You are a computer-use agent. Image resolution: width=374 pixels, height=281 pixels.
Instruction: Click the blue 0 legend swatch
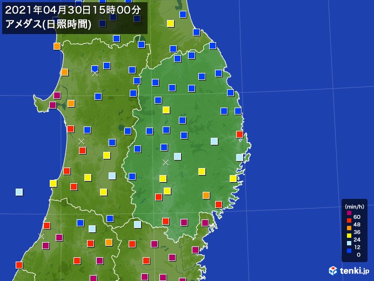point(349,251)
